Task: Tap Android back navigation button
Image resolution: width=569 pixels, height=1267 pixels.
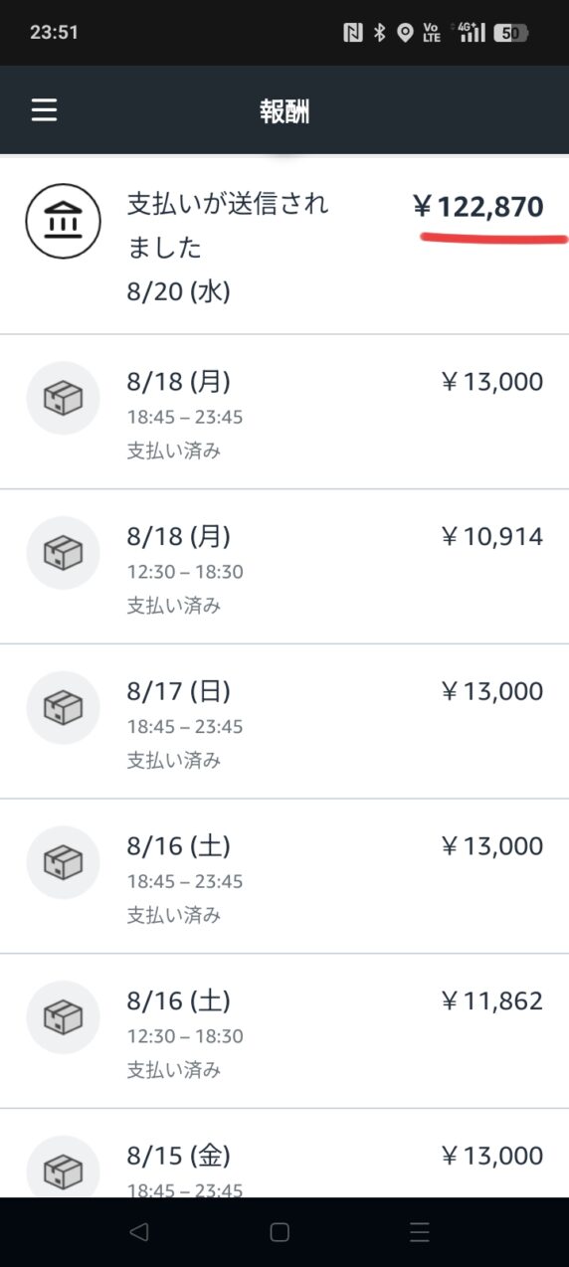Action: tap(139, 1232)
